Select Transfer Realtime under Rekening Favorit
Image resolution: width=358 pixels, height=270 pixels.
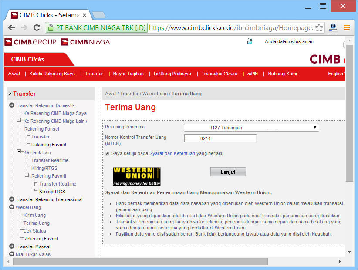57,184
